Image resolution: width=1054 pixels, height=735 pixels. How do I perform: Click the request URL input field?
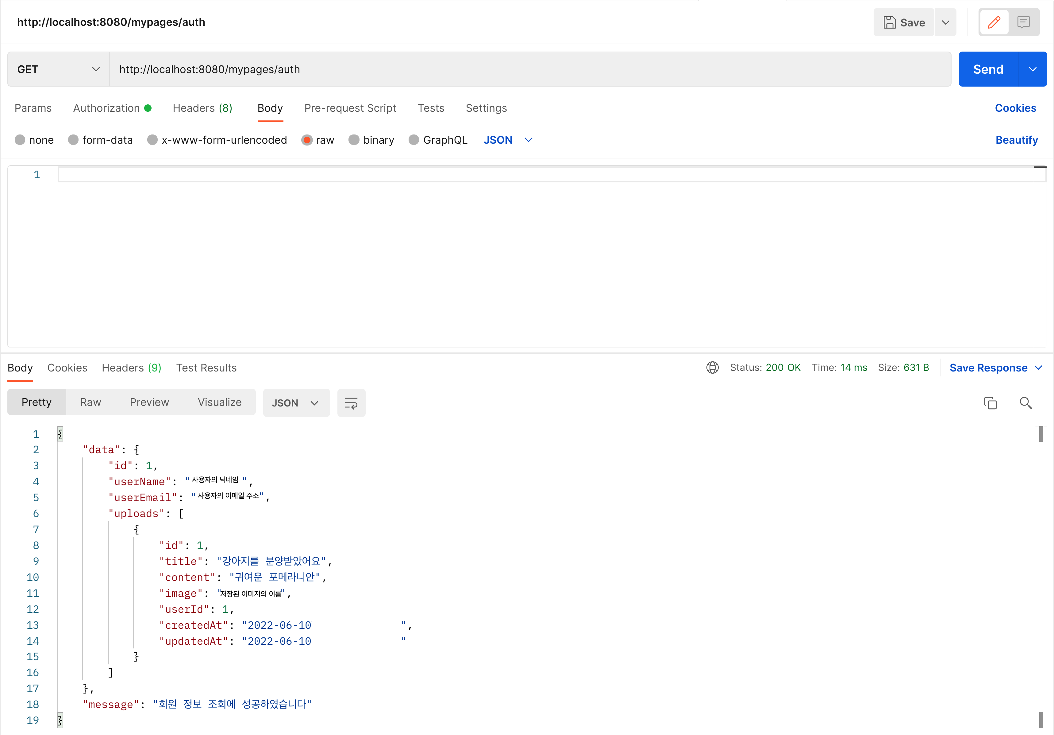[x=528, y=69]
